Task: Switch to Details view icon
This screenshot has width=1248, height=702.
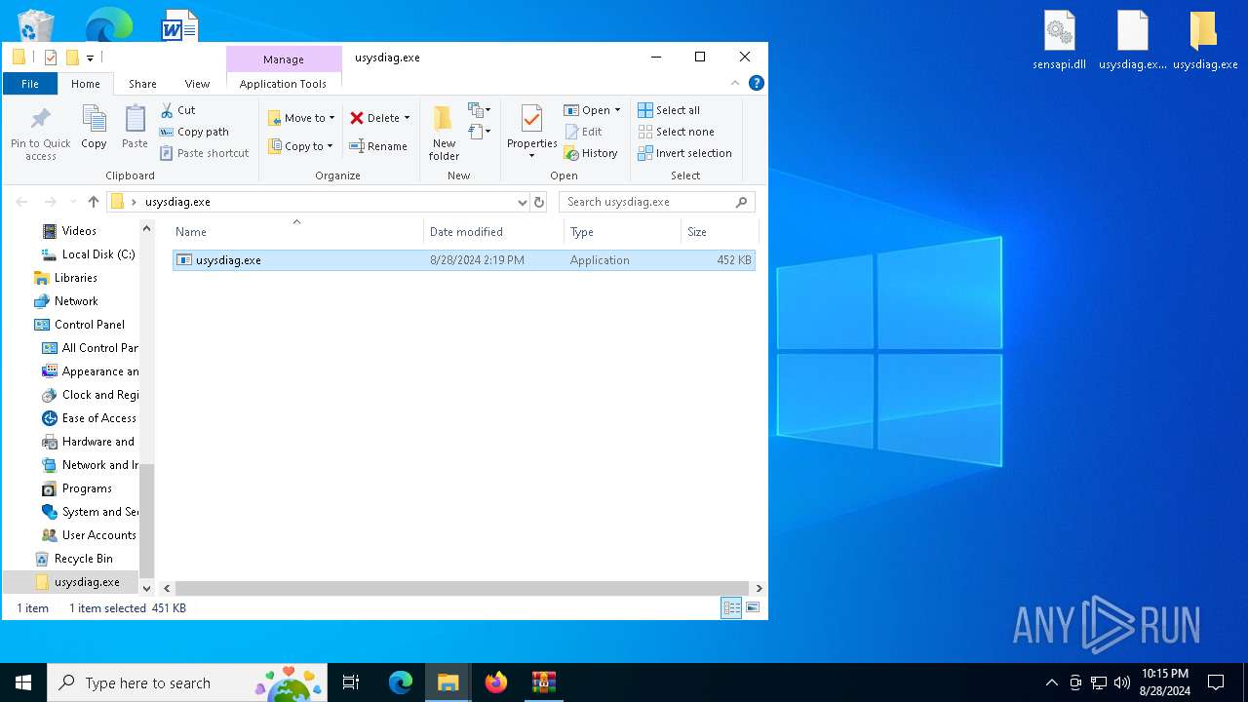Action: point(731,608)
